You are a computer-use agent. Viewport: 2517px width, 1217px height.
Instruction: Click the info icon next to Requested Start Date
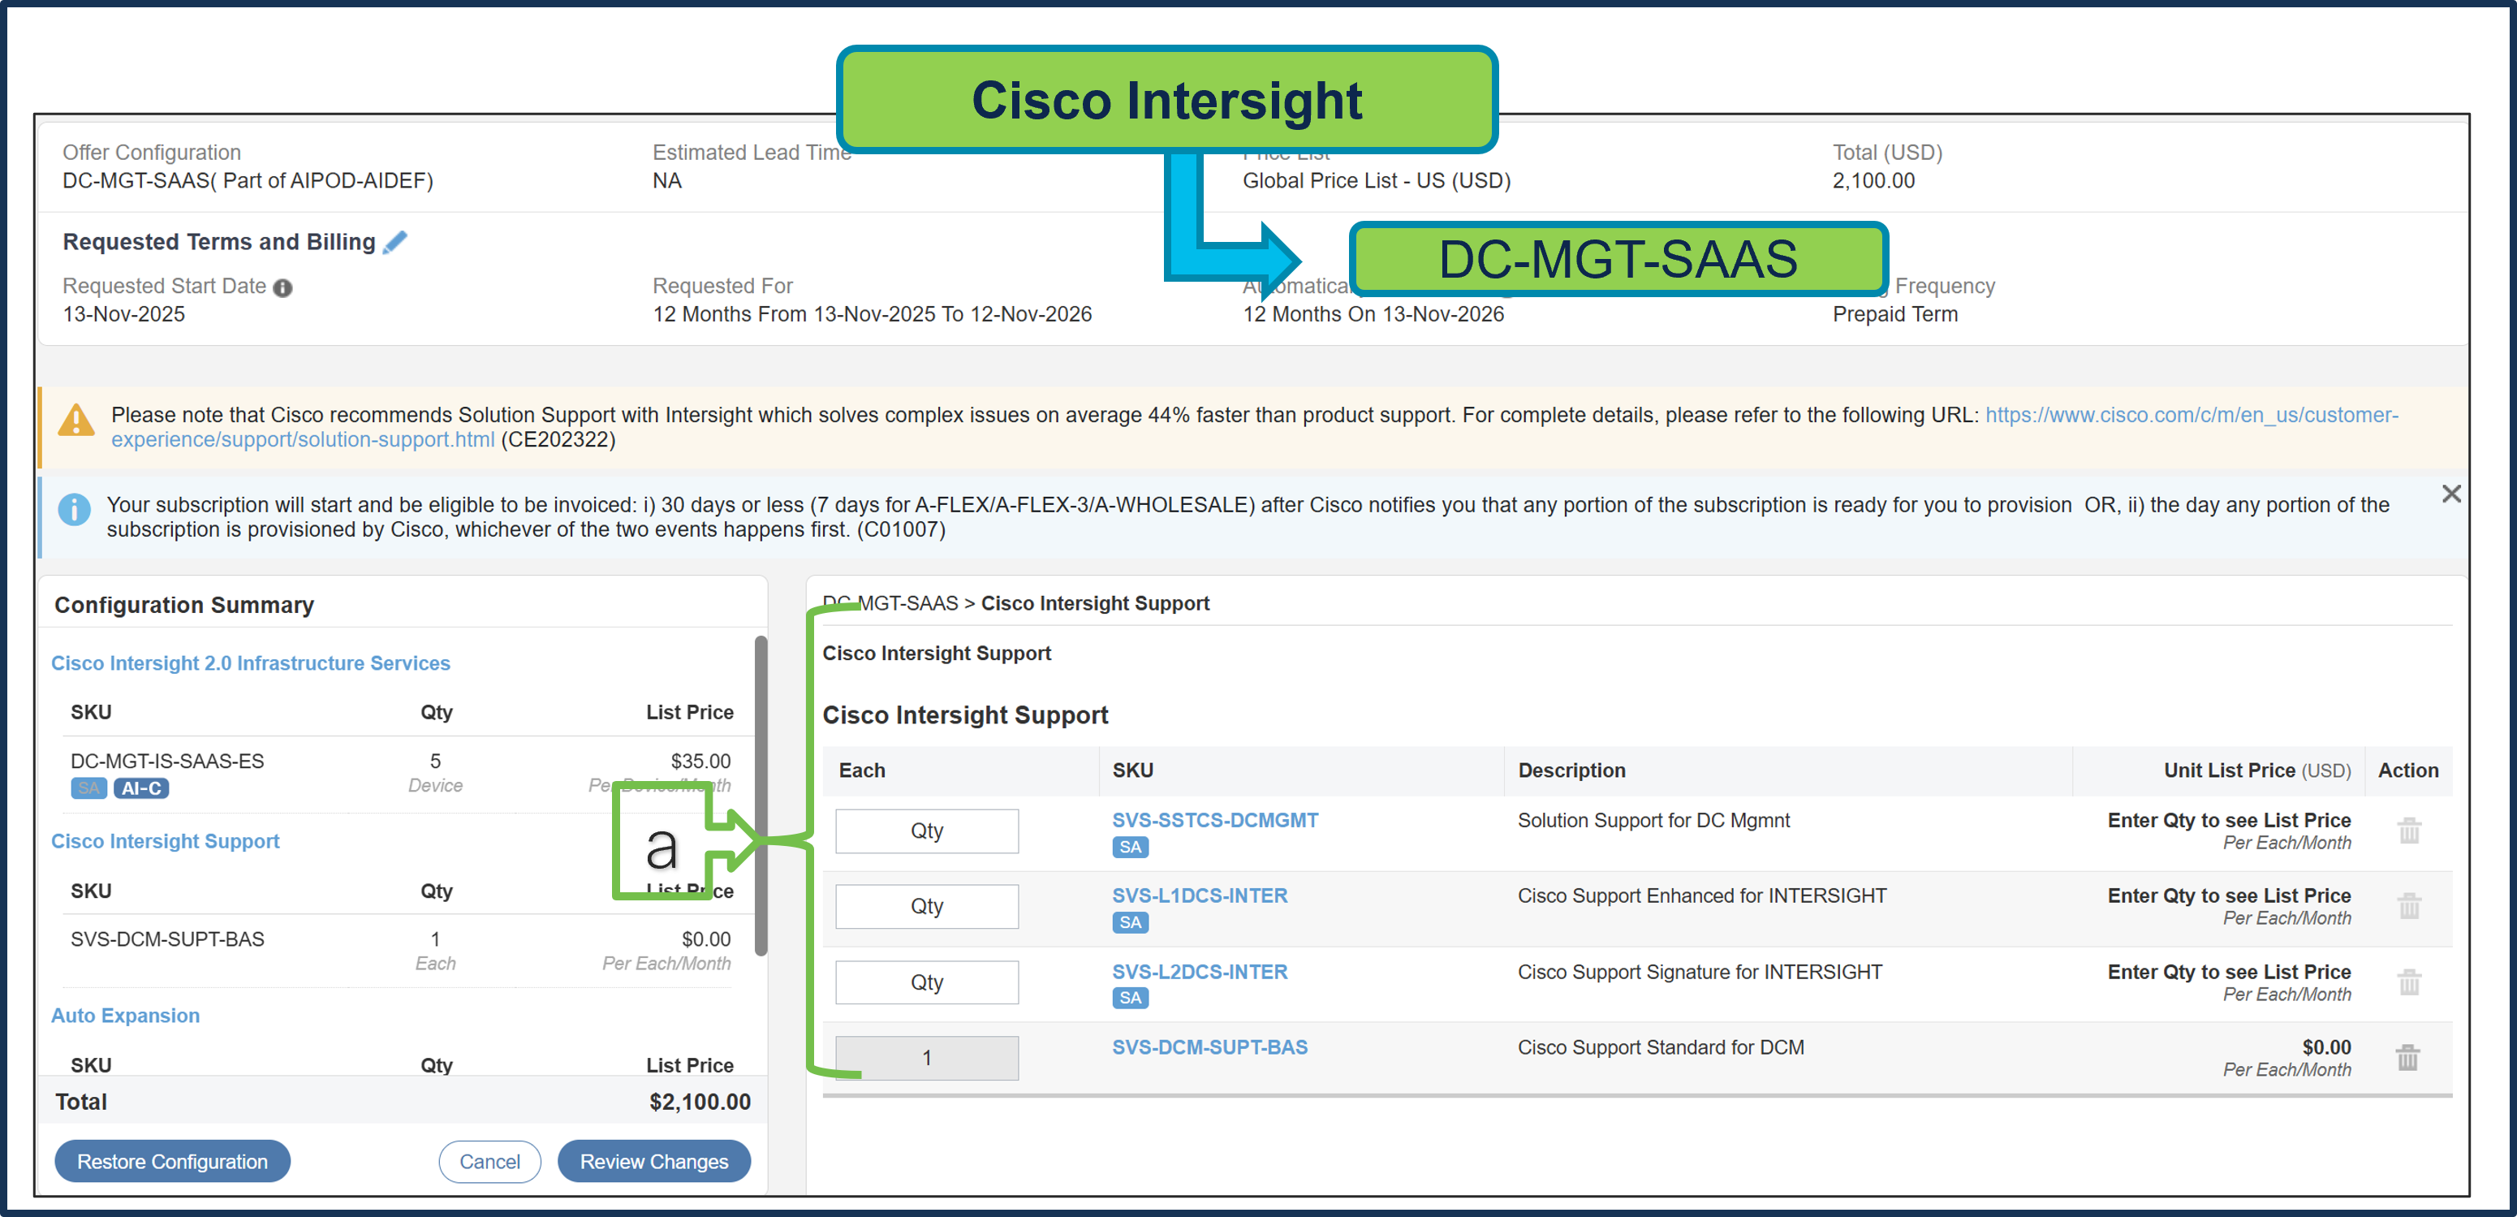[282, 287]
